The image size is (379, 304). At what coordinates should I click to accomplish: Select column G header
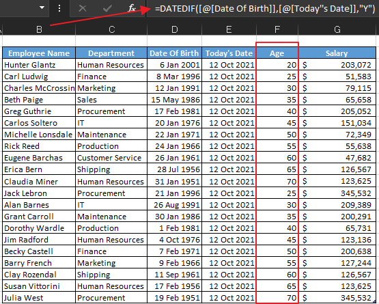(x=337, y=29)
